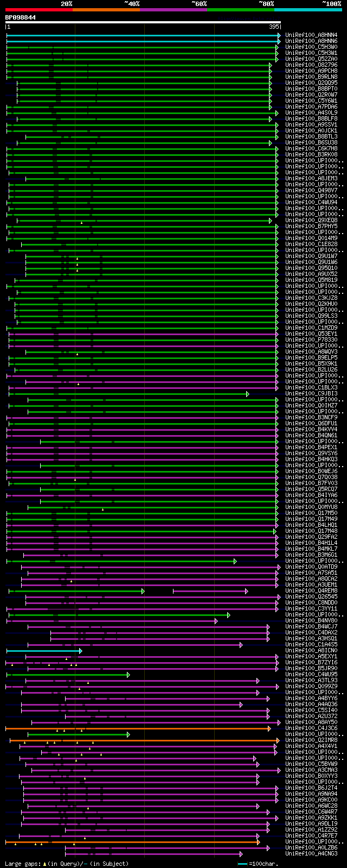347x868 pixels.
Task: Select the label UniRef100_Q2IMR8
Action: (311, 740)
